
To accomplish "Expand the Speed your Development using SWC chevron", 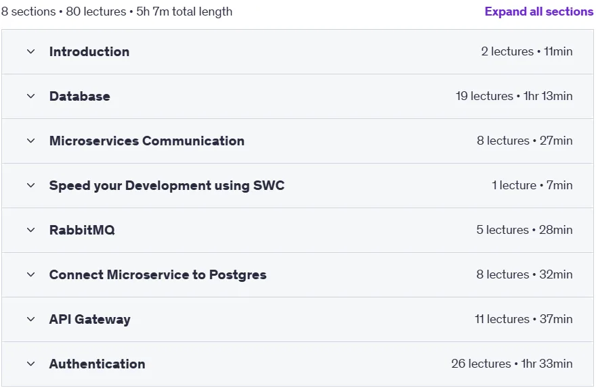I will 30,185.
